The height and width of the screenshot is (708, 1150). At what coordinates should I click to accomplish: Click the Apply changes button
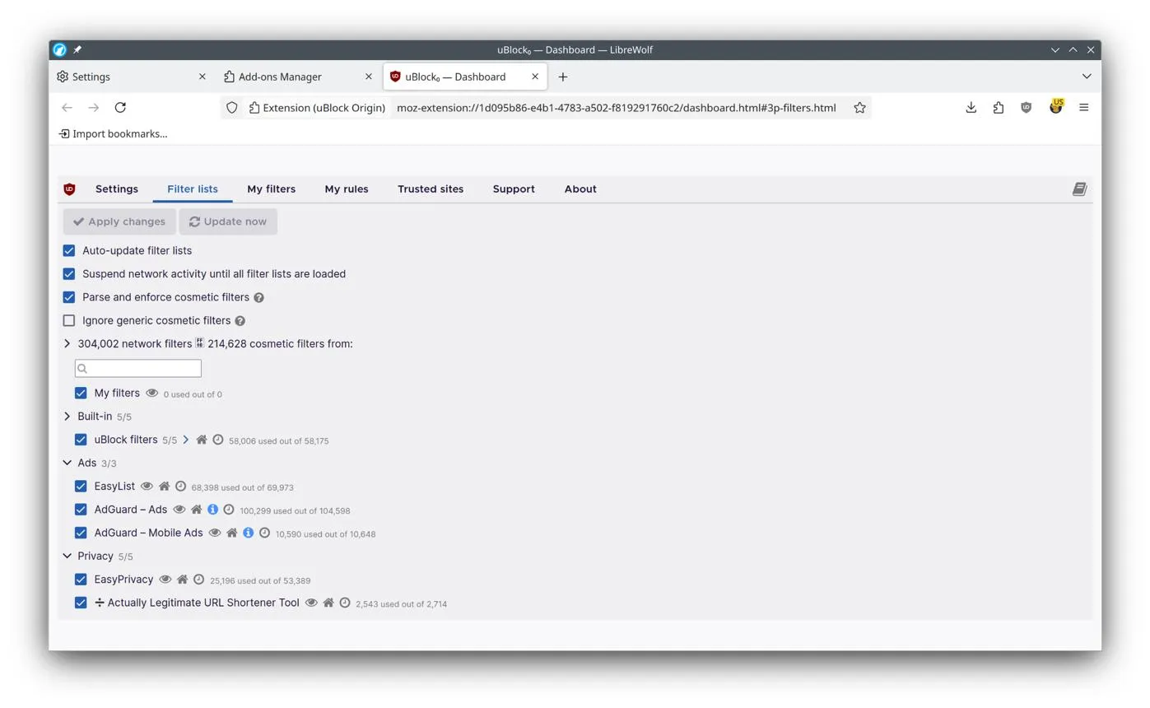[119, 221]
